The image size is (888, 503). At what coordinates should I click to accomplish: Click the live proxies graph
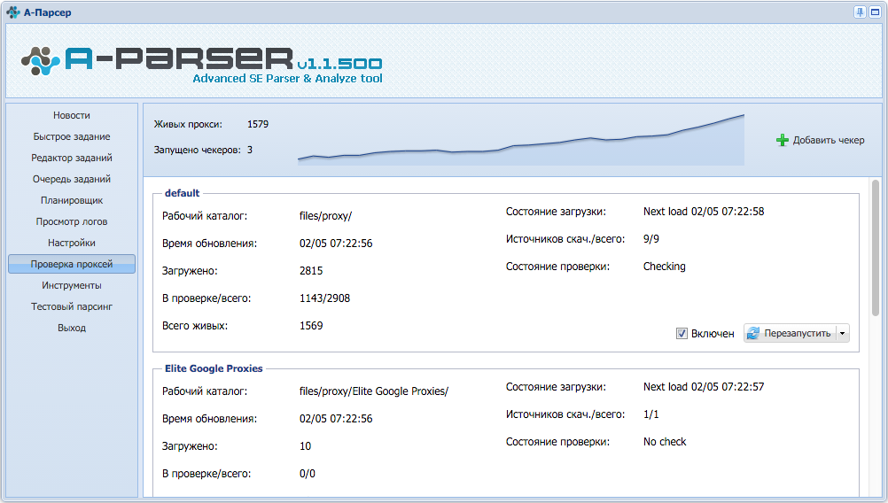521,140
